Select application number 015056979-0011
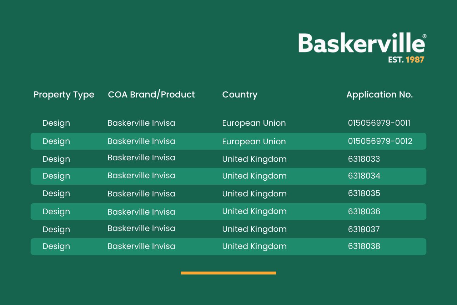This screenshot has width=457, height=305. pos(379,123)
